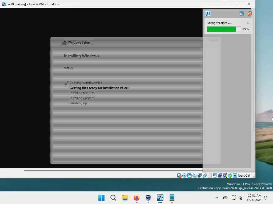Click the floppy disk status bar icon
This screenshot has height=204, width=273.
[x=190, y=176]
